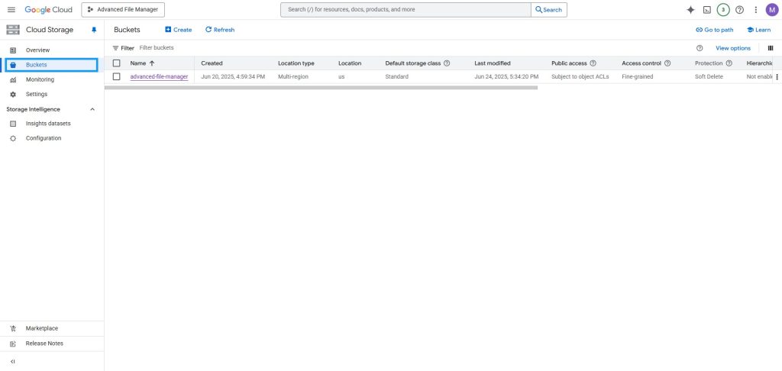Open the help question mark icon
This screenshot has width=782, height=371.
[x=739, y=10]
